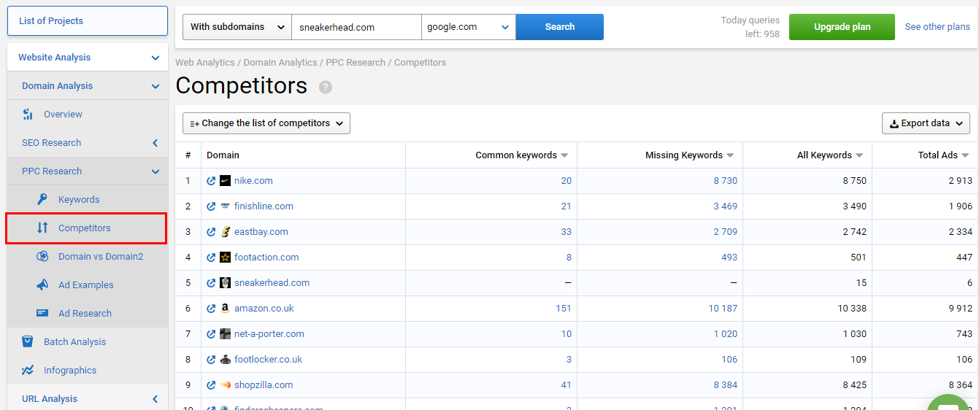This screenshot has width=979, height=410.
Task: Collapse the Website Analysis section
Action: tap(156, 58)
